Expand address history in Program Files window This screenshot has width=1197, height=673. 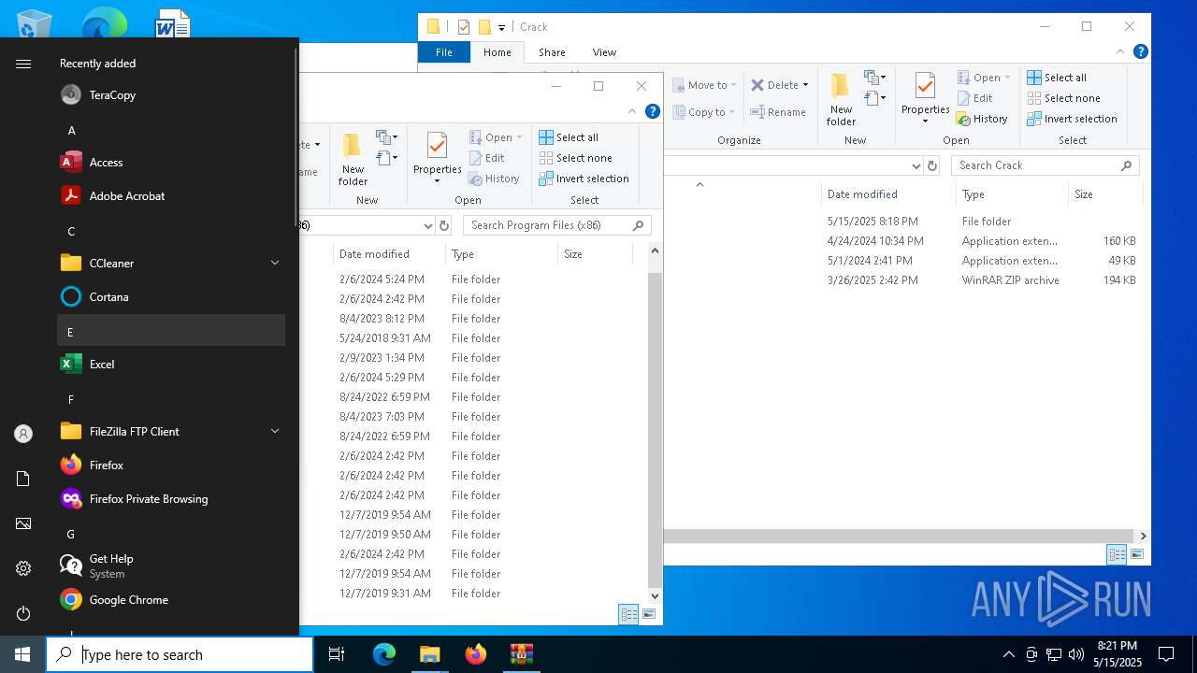(428, 225)
